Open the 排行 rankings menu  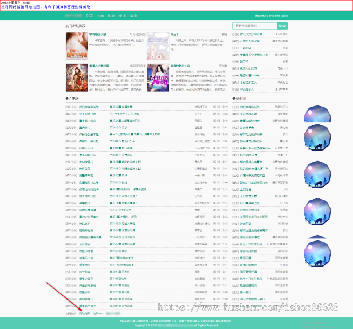click(111, 16)
